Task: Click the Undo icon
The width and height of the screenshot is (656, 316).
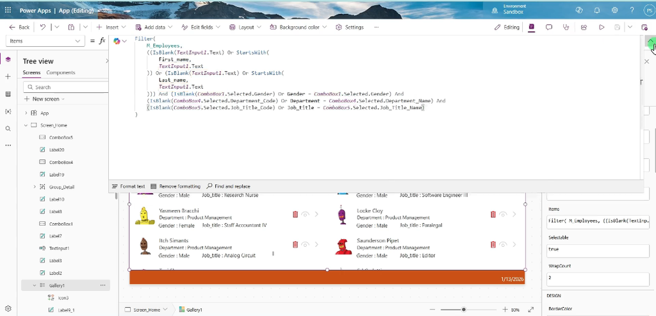Action: pos(43,27)
